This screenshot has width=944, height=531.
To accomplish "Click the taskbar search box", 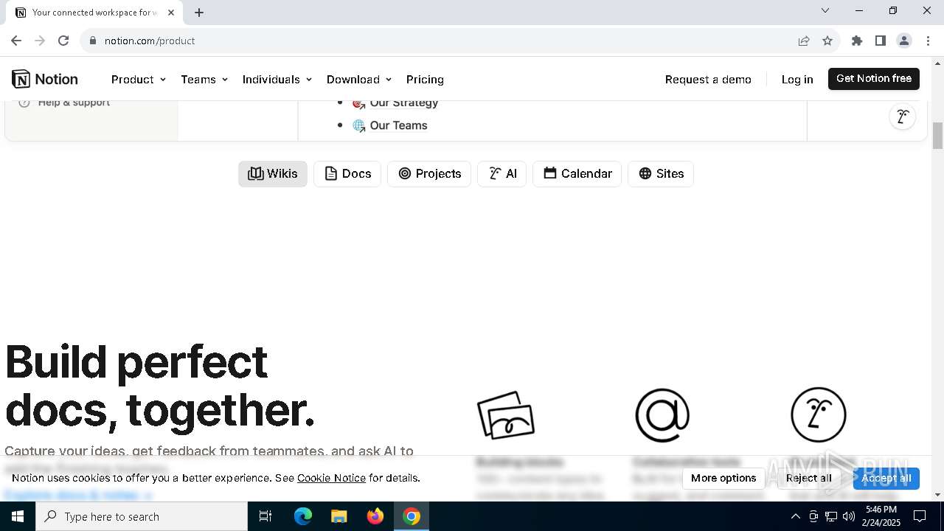I will (142, 516).
